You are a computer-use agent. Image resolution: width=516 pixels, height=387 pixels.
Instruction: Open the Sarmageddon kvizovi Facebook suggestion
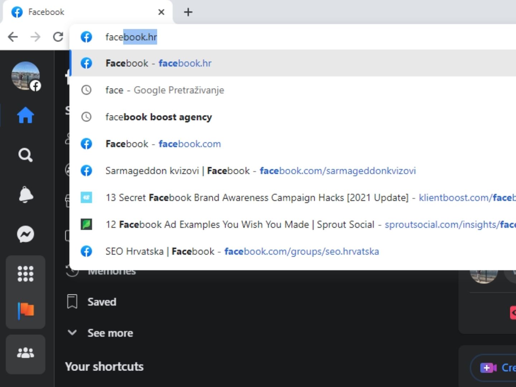click(292, 171)
